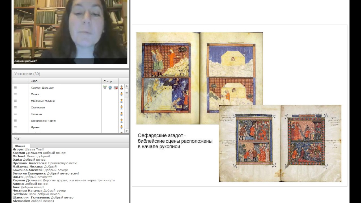Open the row menu icon for Татьяна
This screenshot has height=203, width=361.
click(15, 114)
